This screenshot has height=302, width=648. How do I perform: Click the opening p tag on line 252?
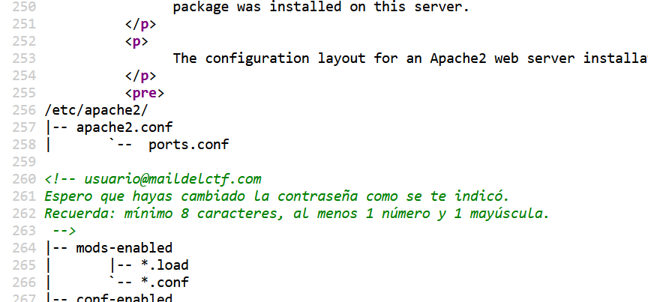click(136, 41)
